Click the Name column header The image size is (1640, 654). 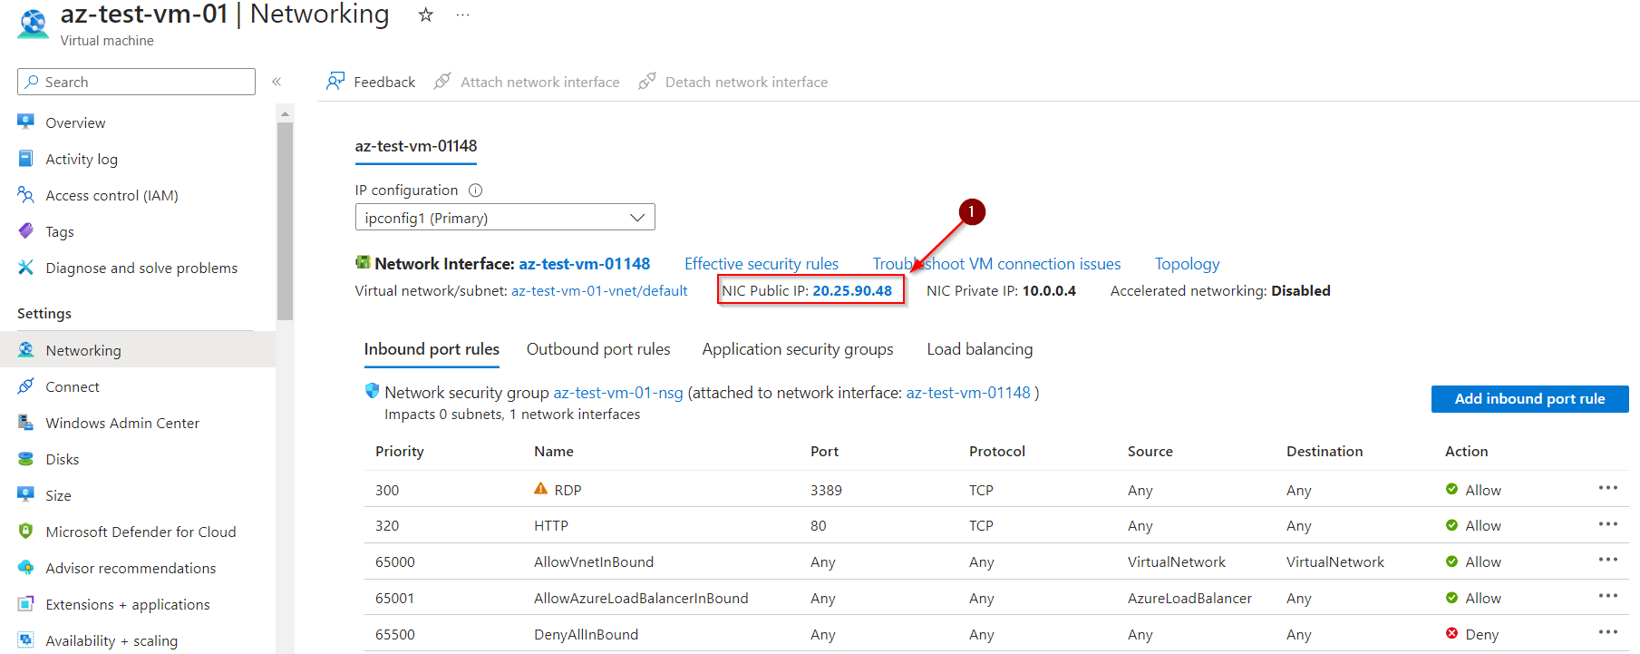[x=554, y=452]
